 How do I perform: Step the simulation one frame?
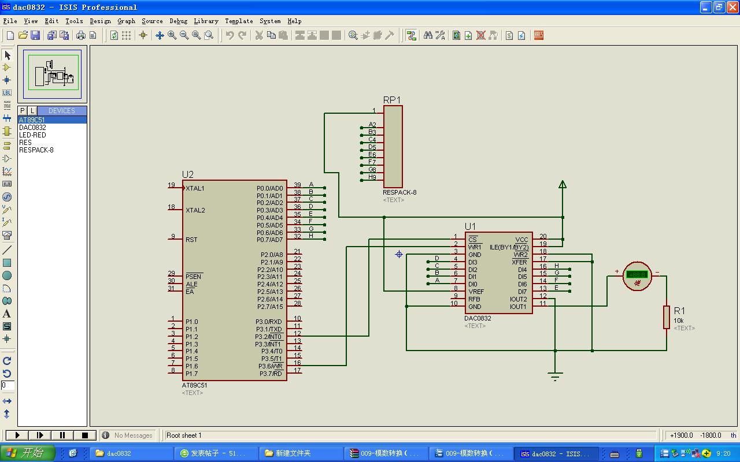(40, 435)
